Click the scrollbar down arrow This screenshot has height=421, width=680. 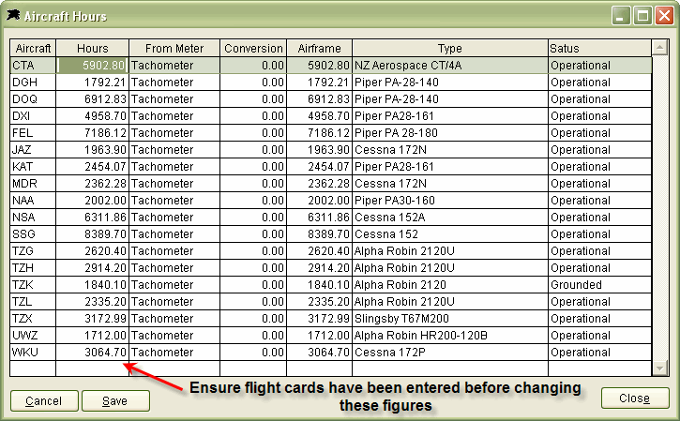tap(660, 368)
